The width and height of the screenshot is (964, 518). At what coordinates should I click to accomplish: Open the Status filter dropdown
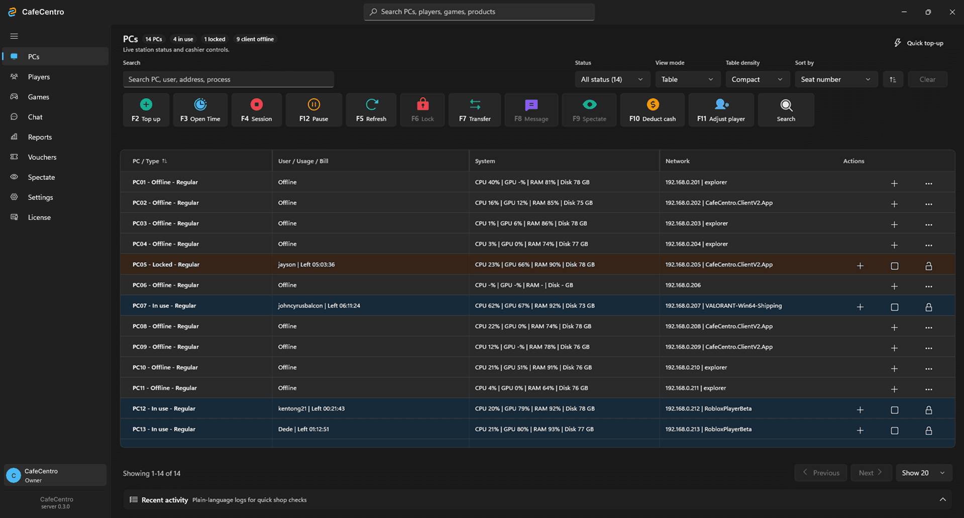click(612, 79)
